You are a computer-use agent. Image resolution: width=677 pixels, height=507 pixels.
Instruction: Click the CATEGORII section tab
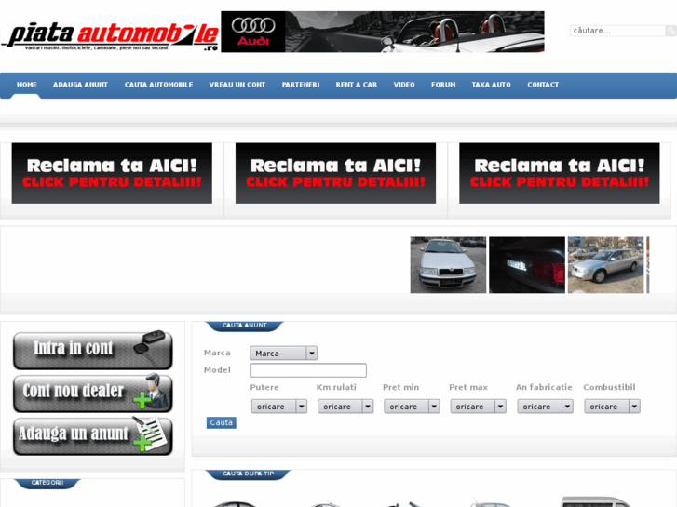(x=47, y=483)
